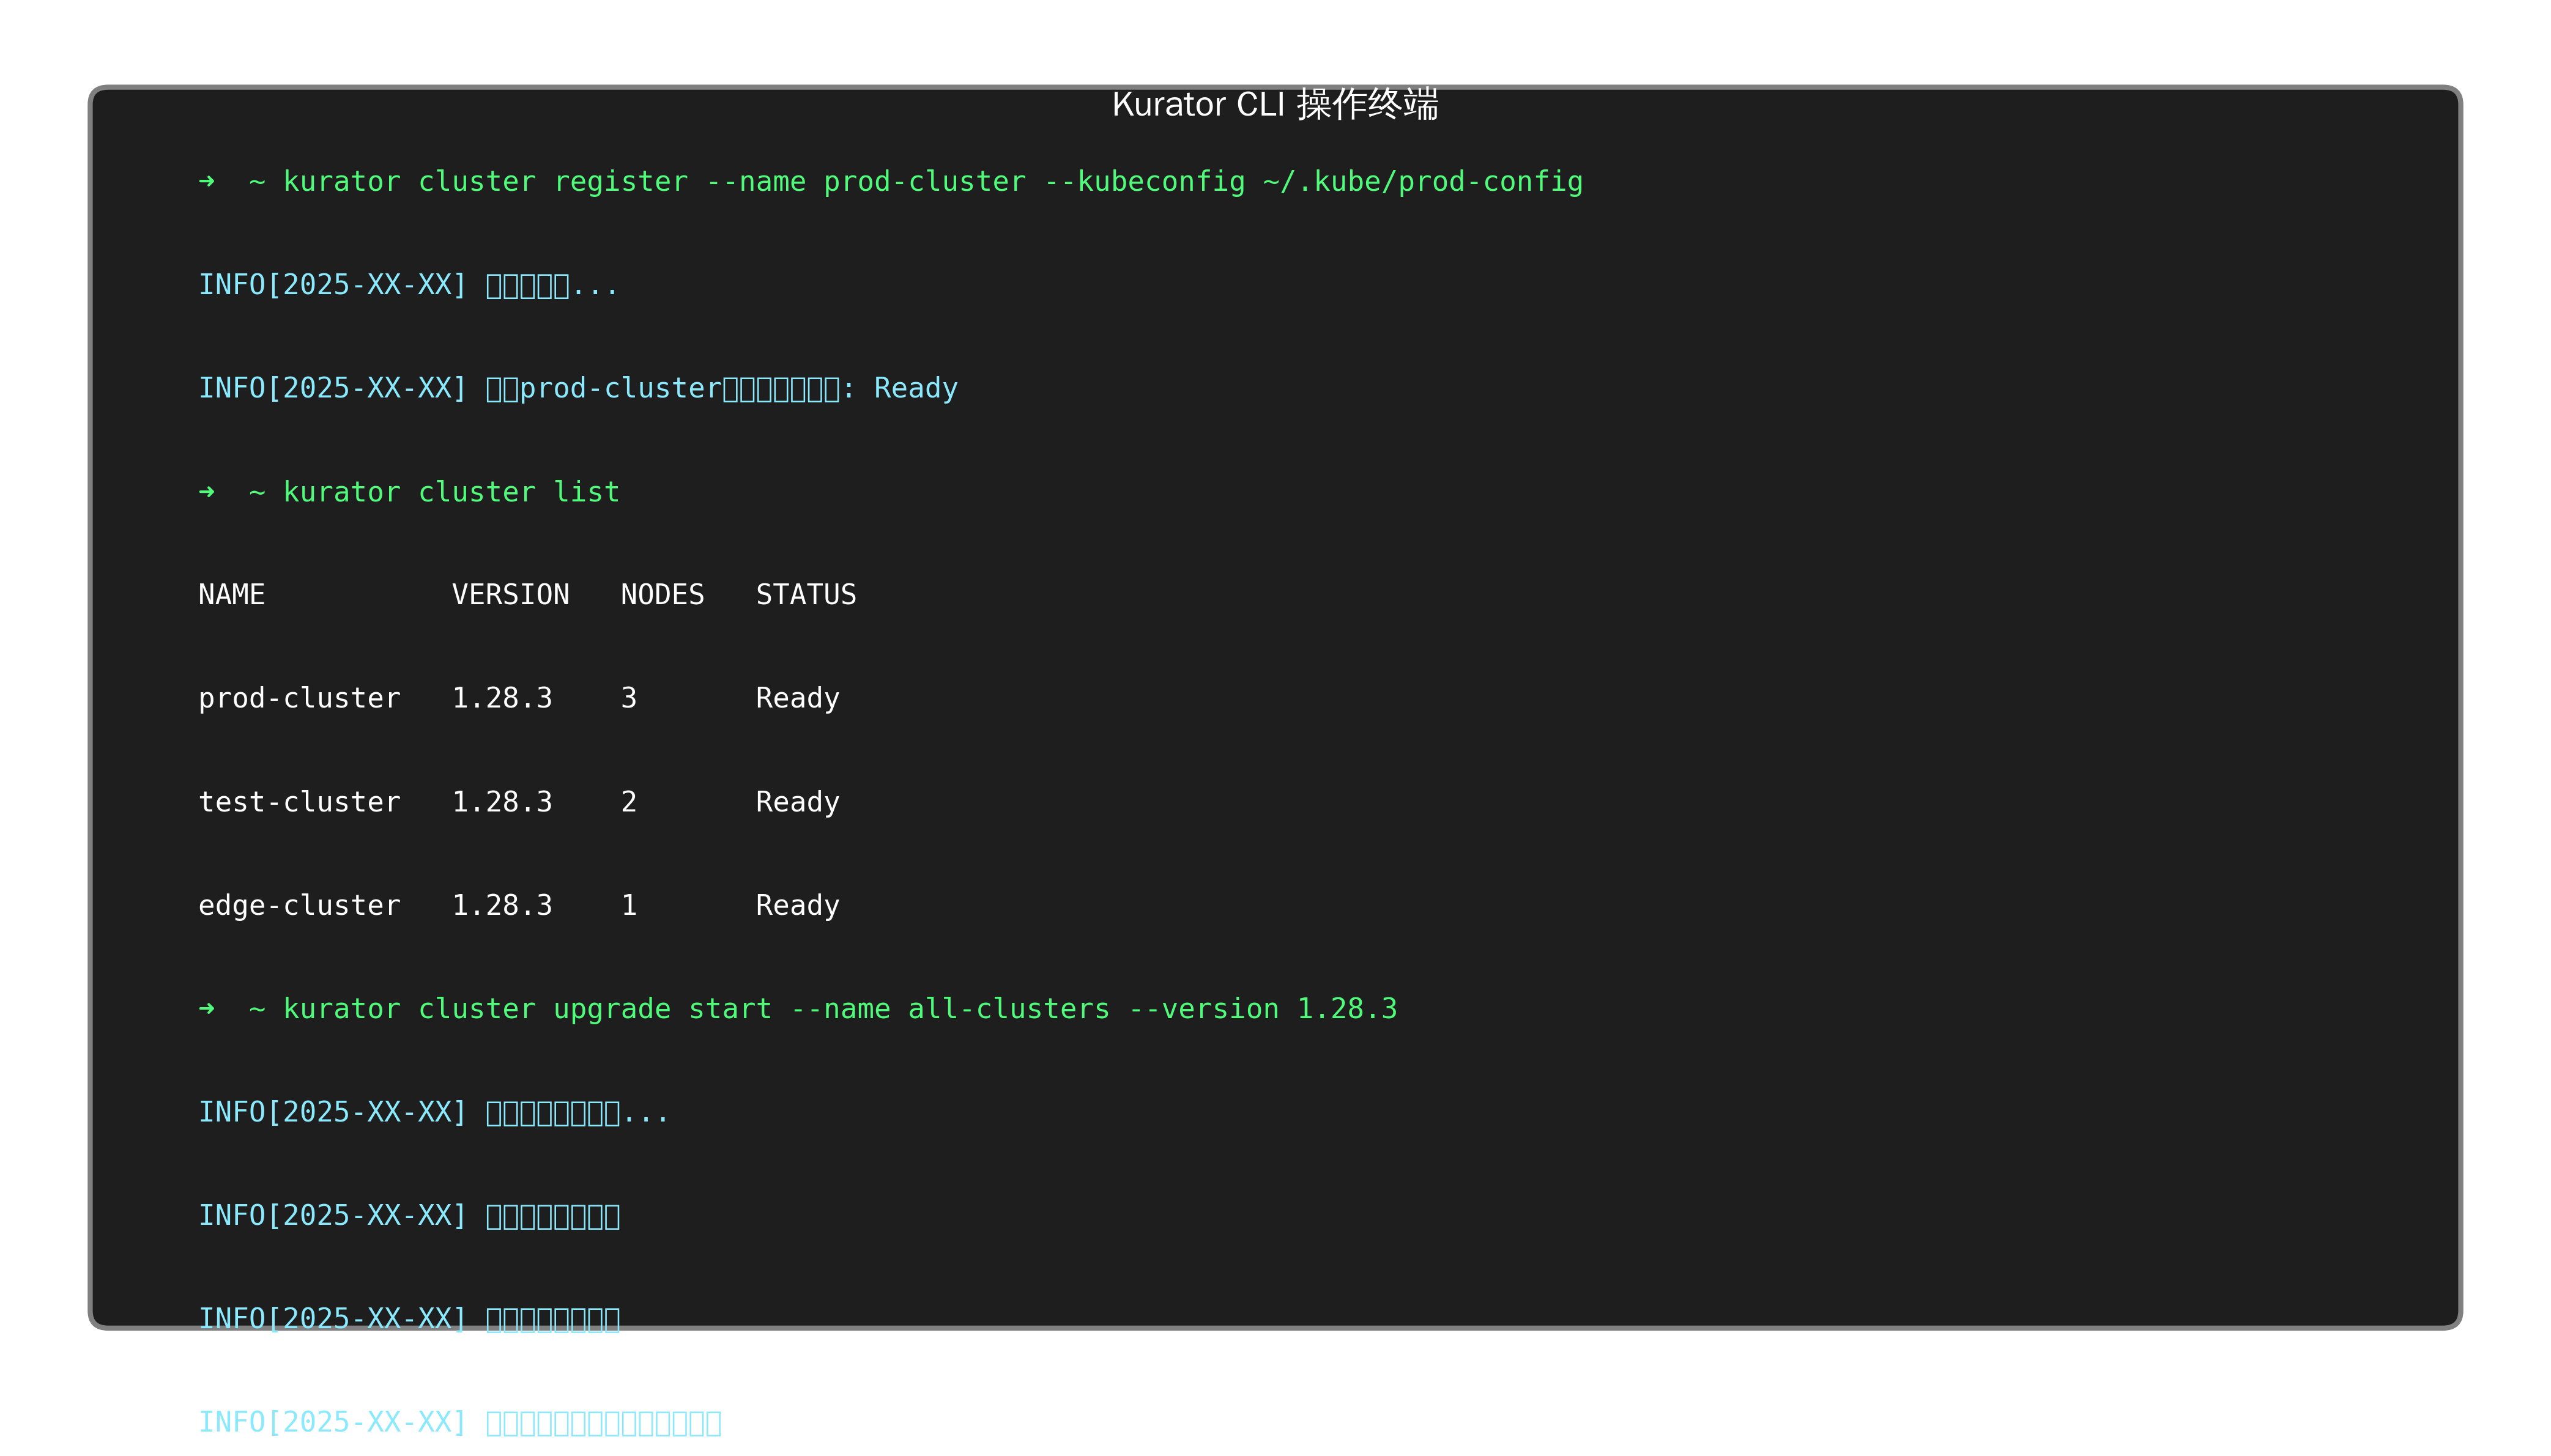Viewport: 2551px width, 1456px height.
Task: Select the test-cluster row name
Action: click(299, 802)
